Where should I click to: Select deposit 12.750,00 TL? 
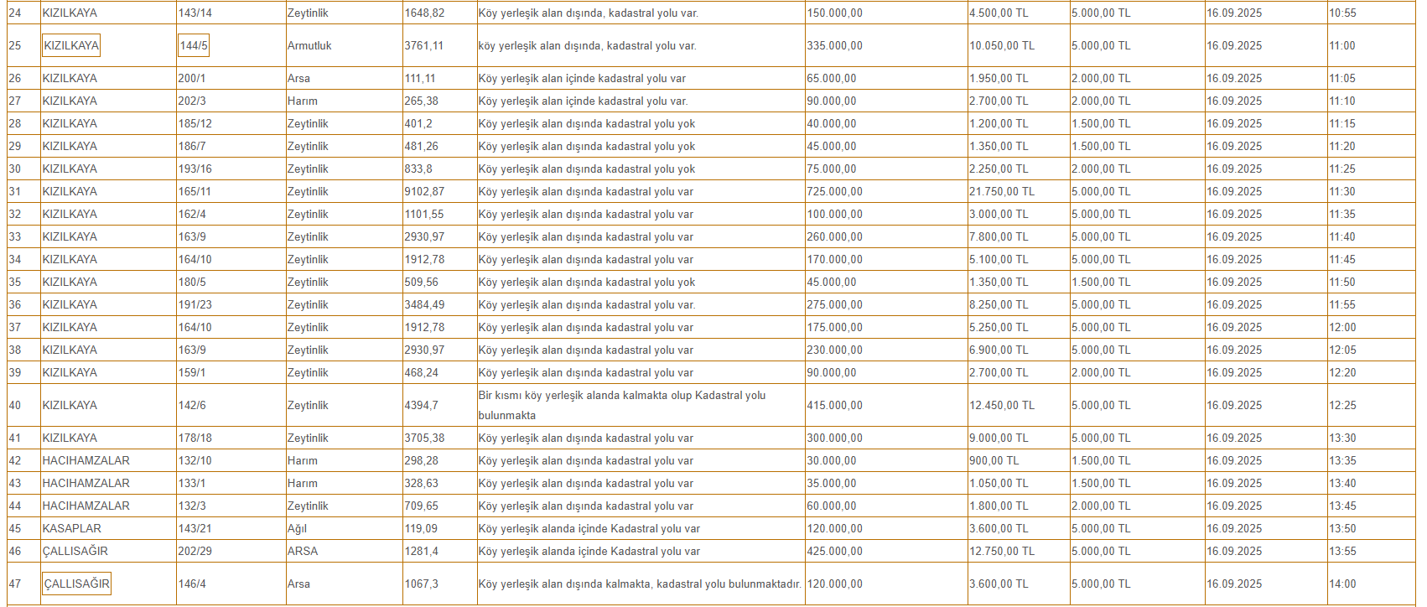[1002, 551]
